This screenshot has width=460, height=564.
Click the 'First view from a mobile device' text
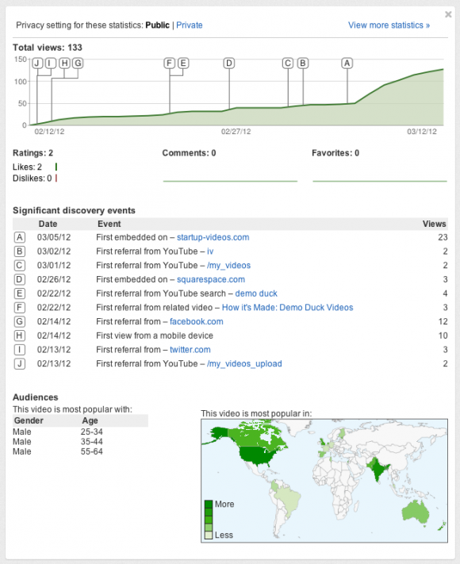coord(155,336)
